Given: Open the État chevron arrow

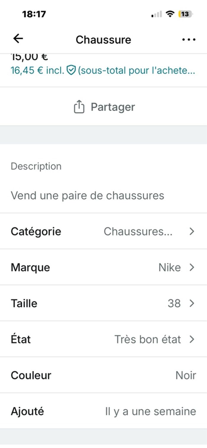Looking at the screenshot, I should click(192, 339).
